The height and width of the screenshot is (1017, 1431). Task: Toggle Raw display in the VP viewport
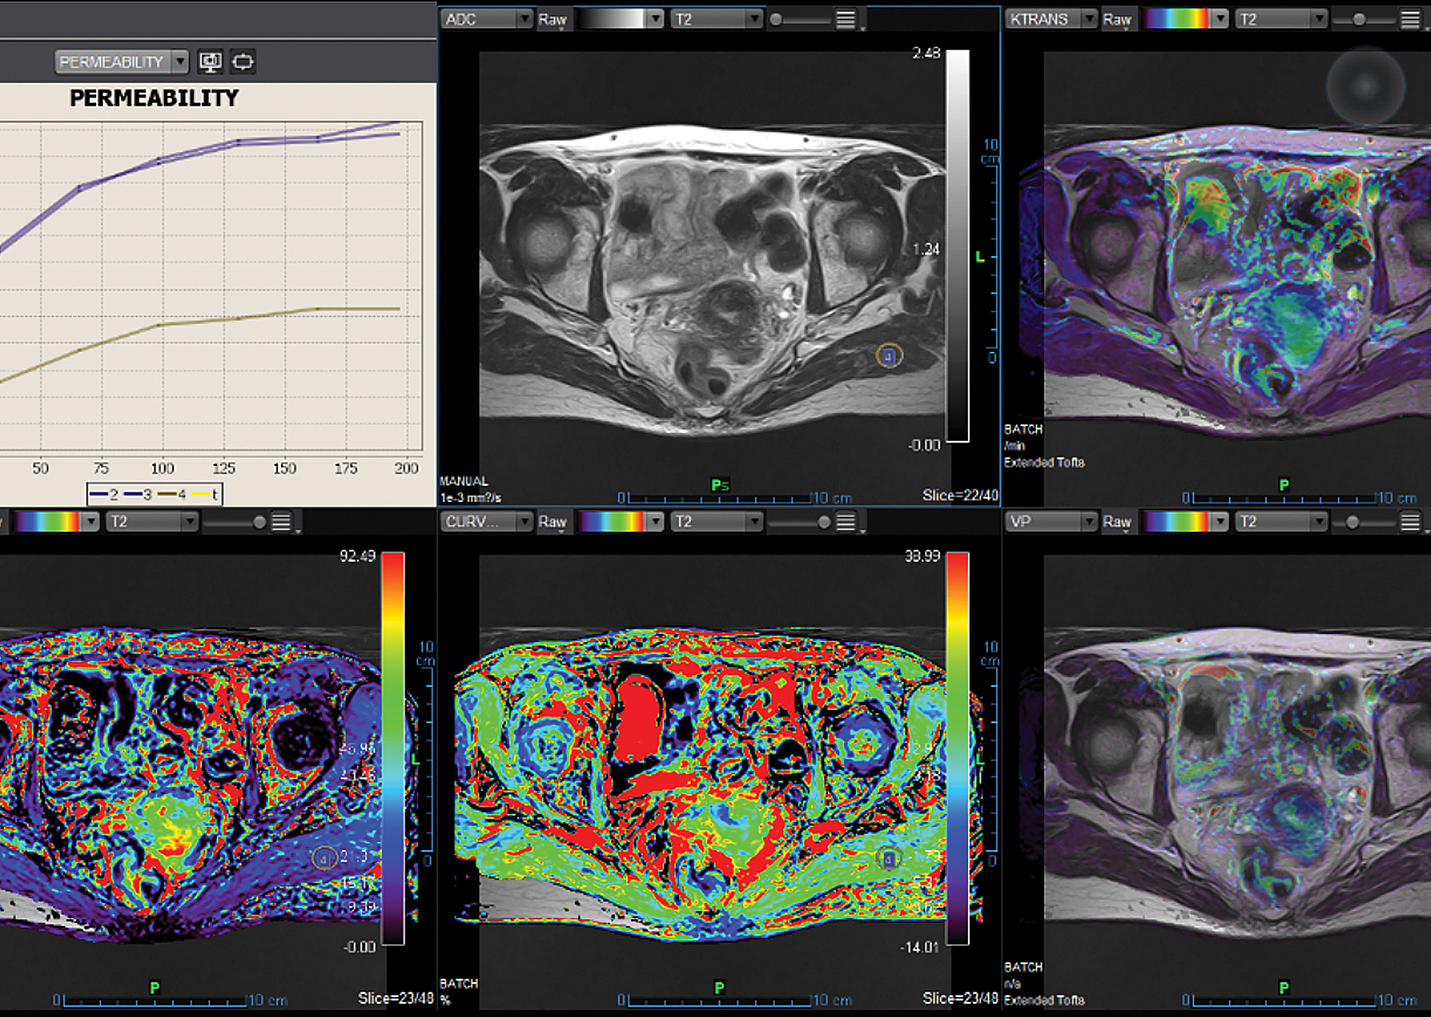point(1117,522)
